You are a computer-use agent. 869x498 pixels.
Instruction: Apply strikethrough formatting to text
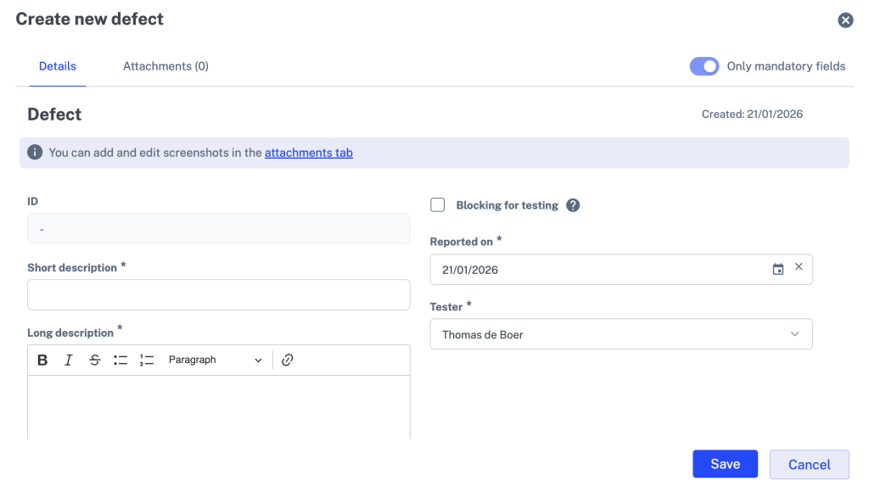click(95, 361)
